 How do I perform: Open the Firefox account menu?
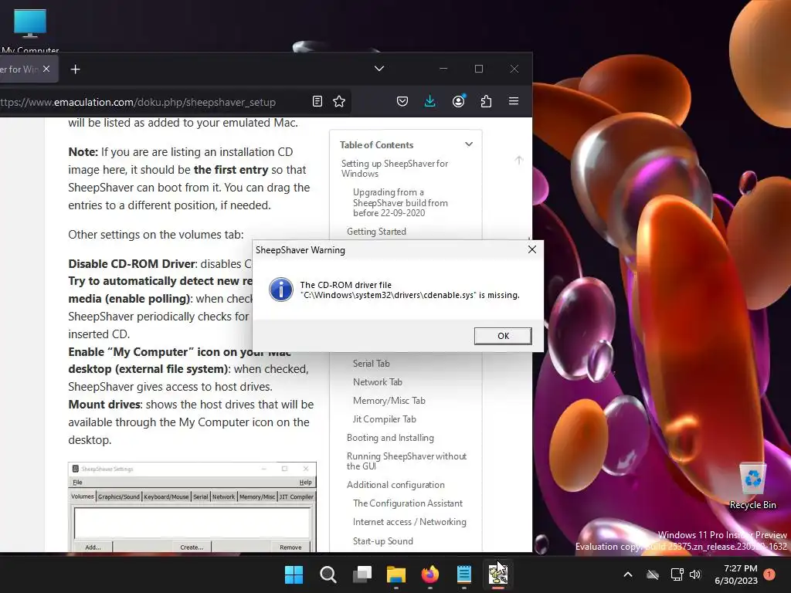pos(458,101)
